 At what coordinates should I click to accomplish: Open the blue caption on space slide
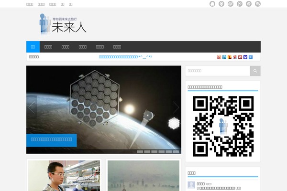[52, 139]
